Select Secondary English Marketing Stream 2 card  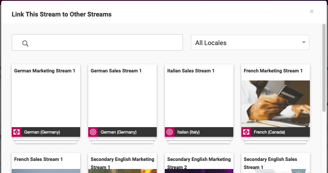pyautogui.click(x=199, y=163)
